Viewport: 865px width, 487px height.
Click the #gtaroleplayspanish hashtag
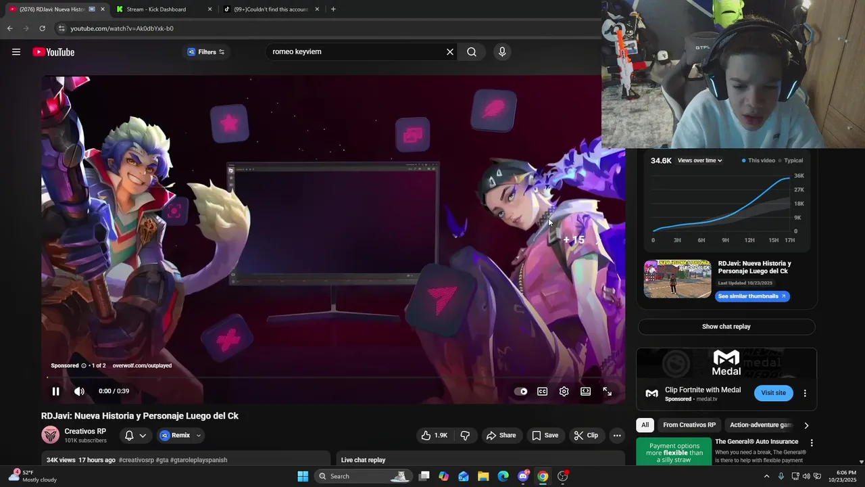coord(199,460)
